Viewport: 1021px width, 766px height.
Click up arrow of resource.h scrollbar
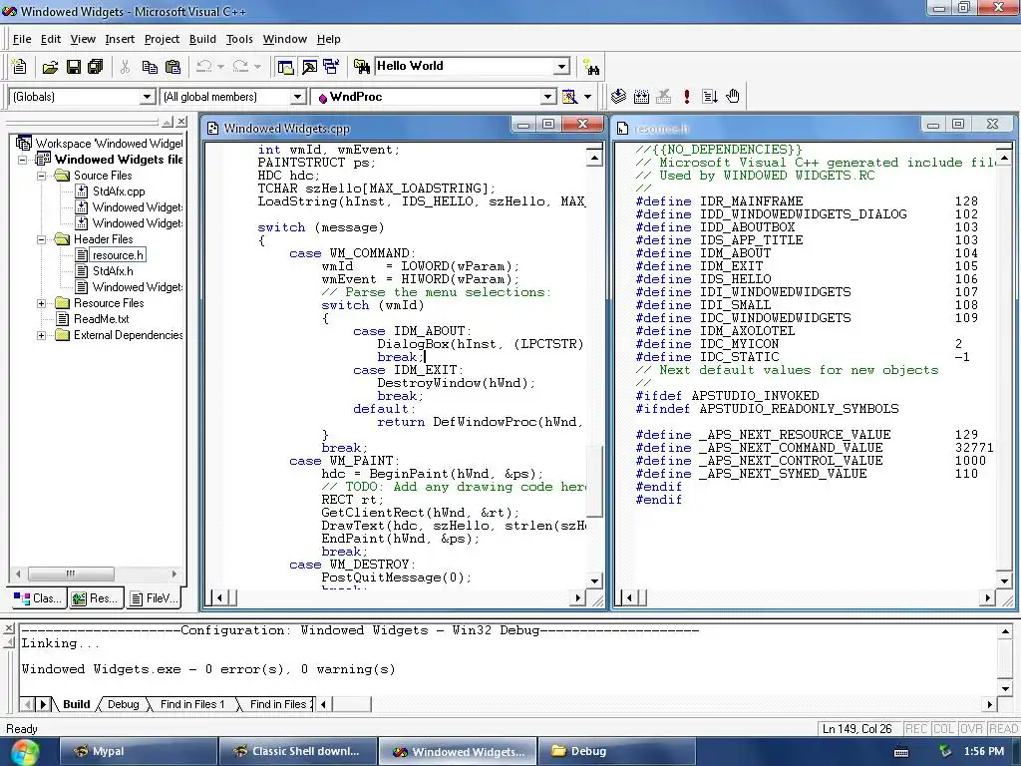click(1004, 158)
